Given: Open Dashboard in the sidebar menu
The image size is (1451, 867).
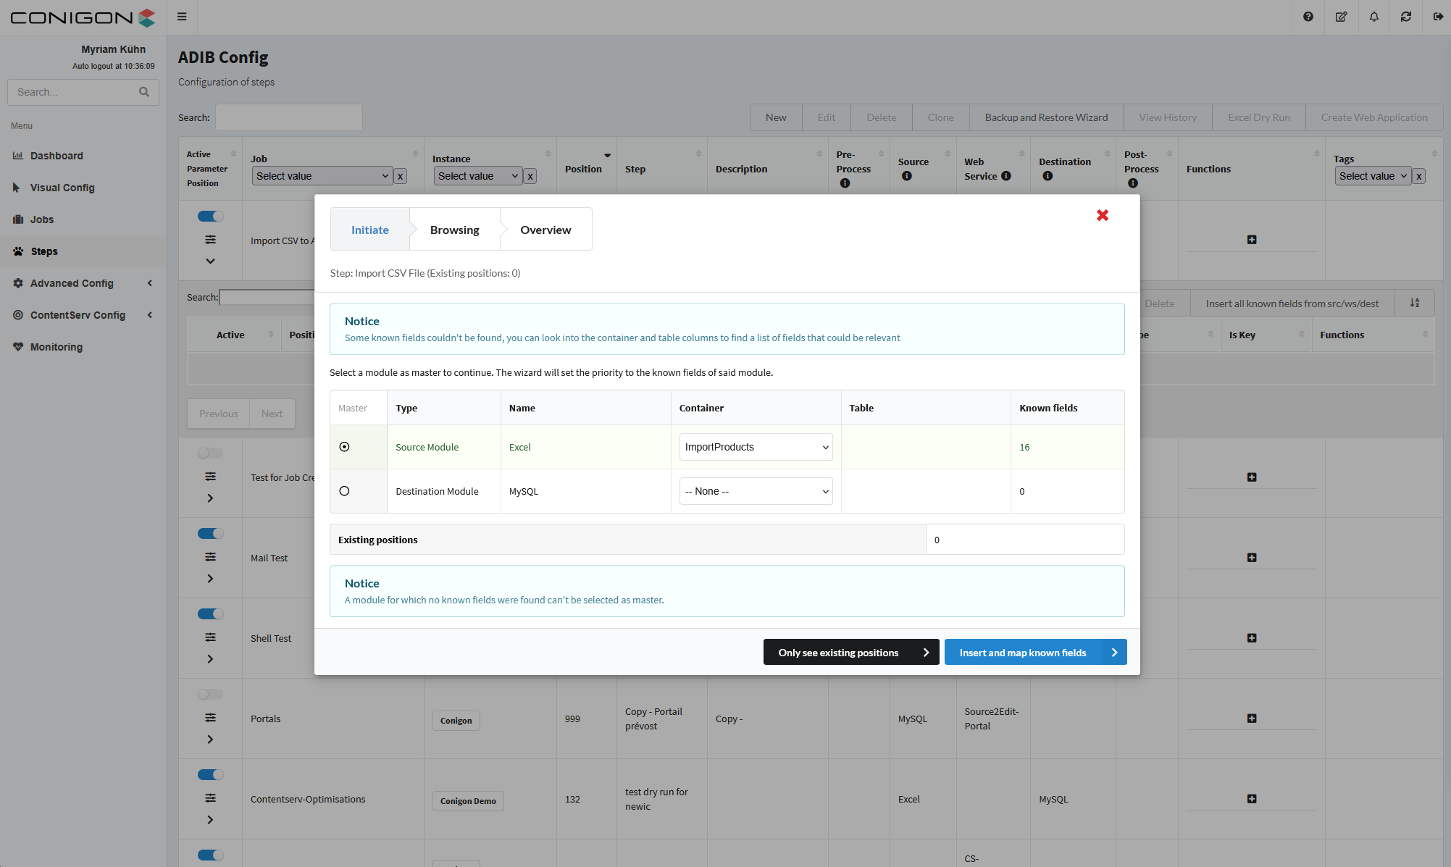Looking at the screenshot, I should click(x=57, y=156).
